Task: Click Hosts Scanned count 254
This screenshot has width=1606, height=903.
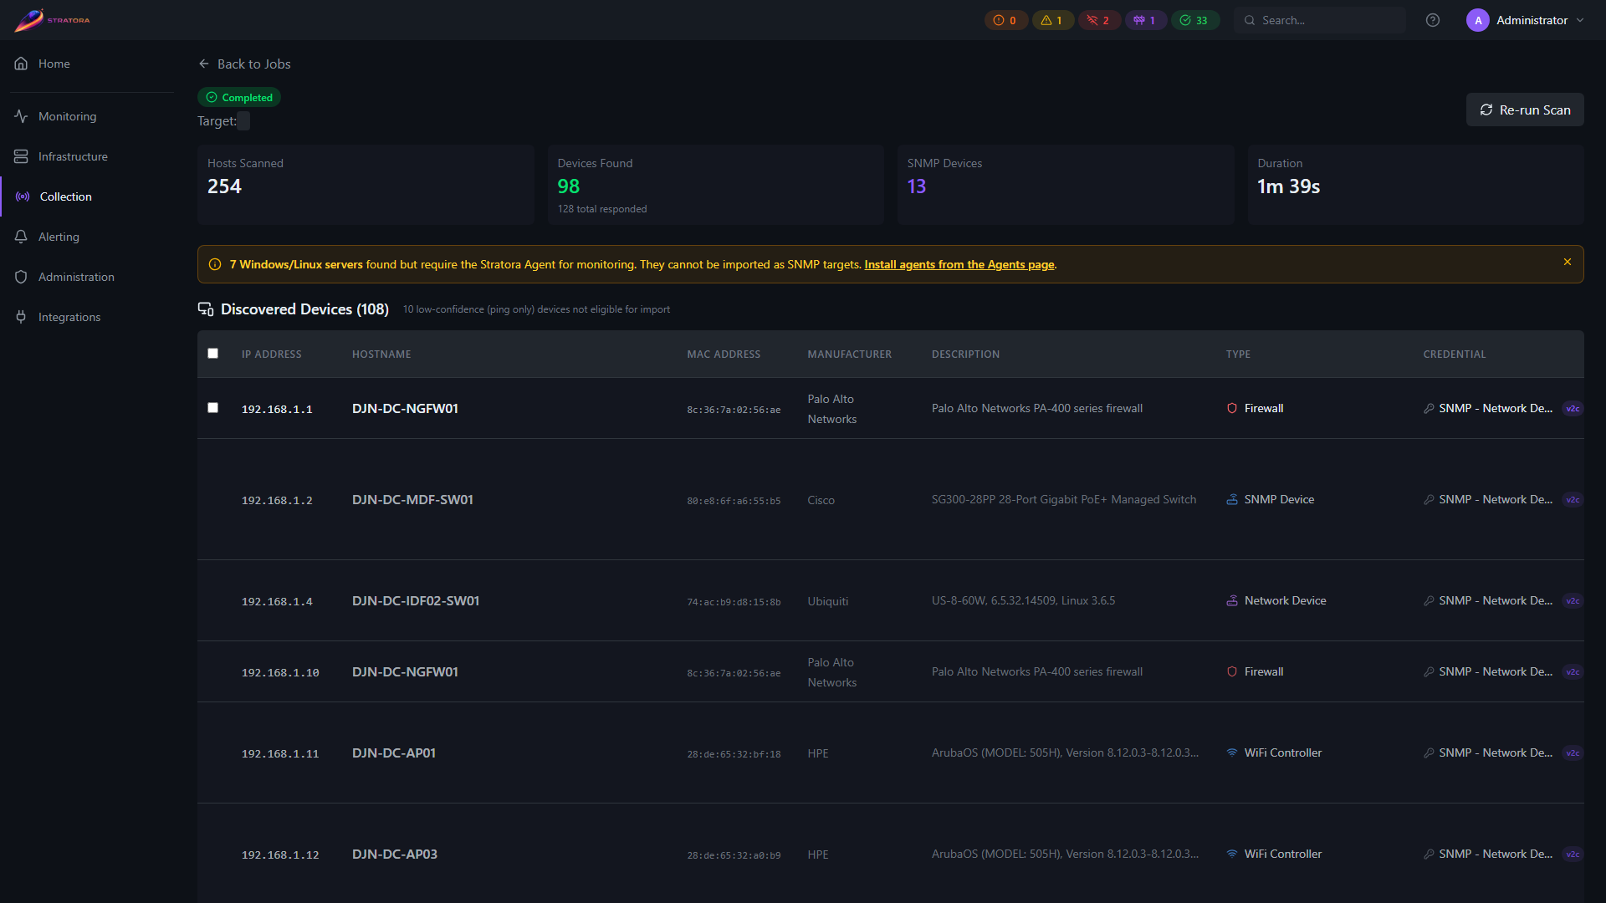Action: point(224,186)
